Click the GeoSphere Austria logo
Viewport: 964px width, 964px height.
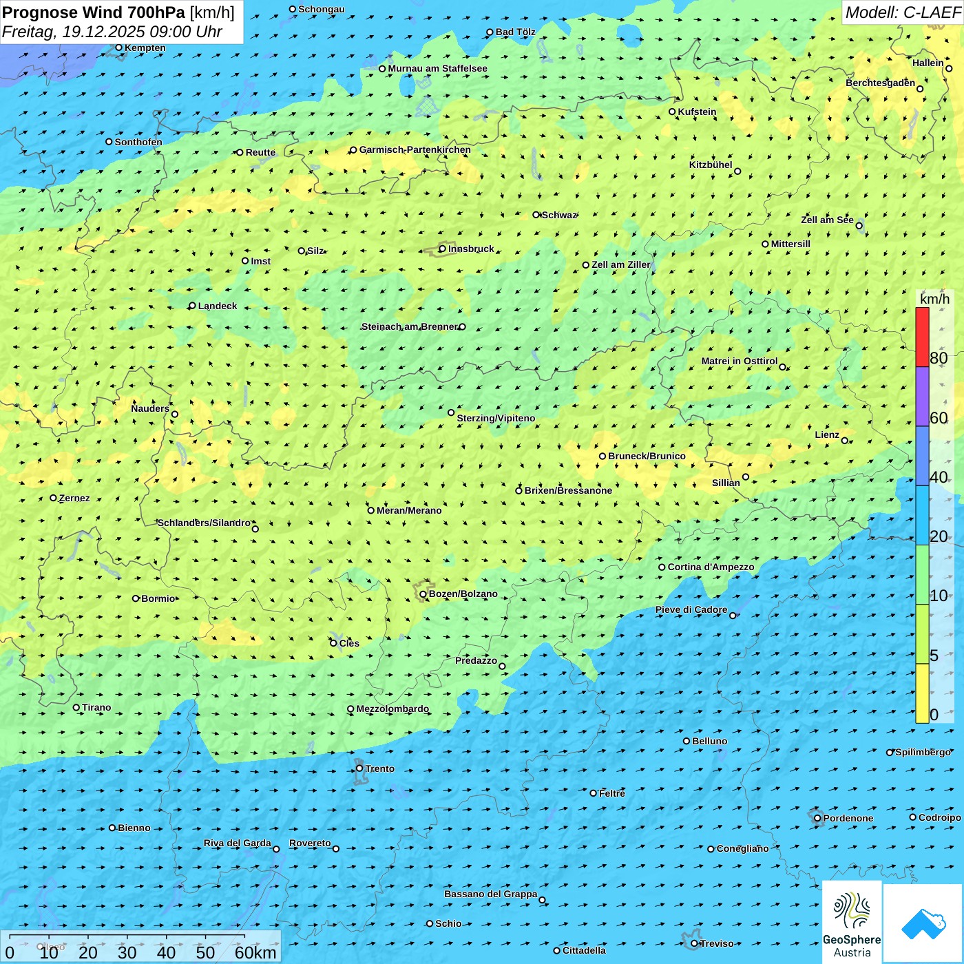[852, 921]
